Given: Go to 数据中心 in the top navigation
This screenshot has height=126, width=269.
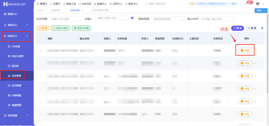Looking at the screenshot, I should coord(100,4).
